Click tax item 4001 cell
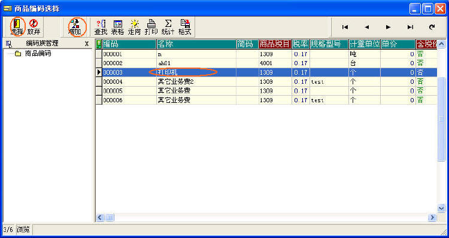449x238 pixels. click(x=275, y=63)
